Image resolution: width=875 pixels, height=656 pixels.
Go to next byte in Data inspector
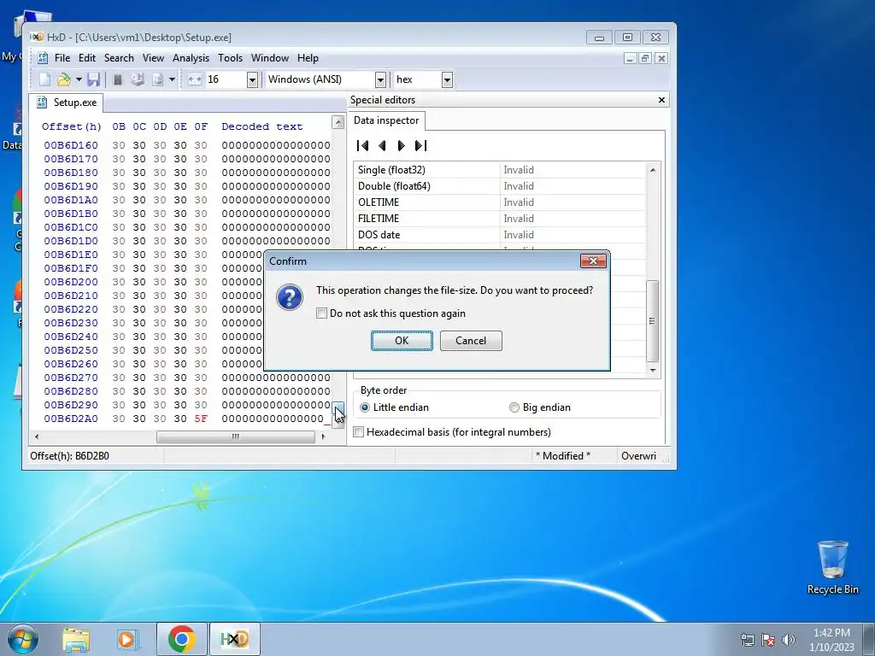[x=401, y=145]
